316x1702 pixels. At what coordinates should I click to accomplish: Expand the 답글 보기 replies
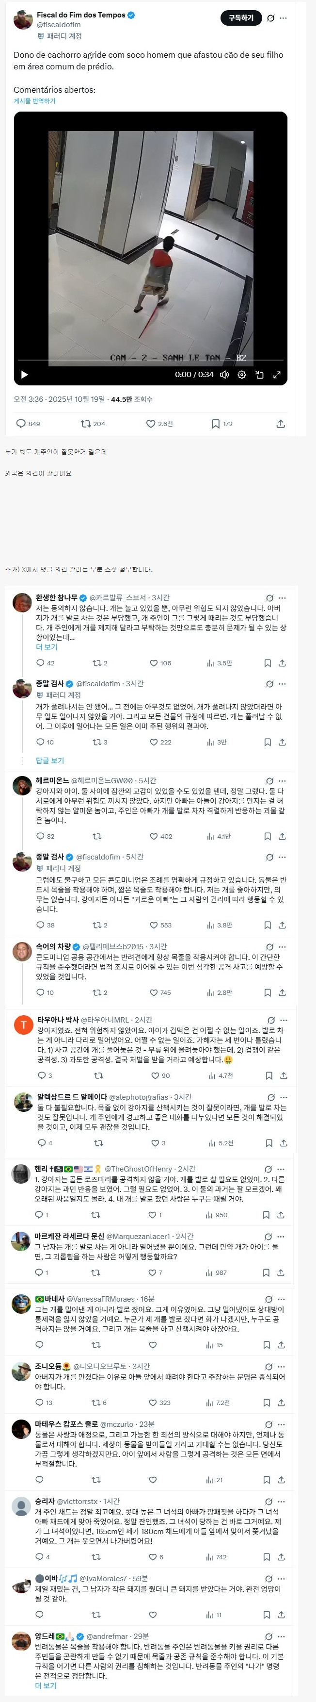click(49, 760)
